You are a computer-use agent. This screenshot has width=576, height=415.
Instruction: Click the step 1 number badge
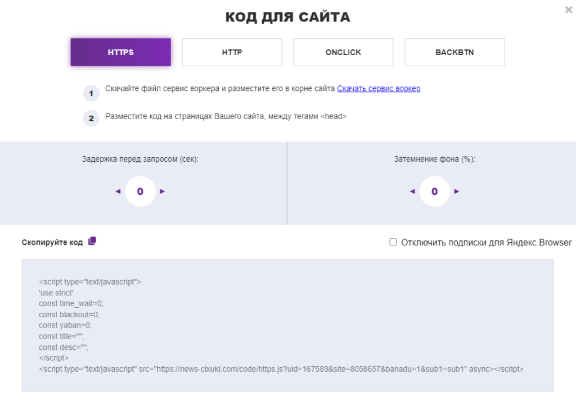pos(91,93)
